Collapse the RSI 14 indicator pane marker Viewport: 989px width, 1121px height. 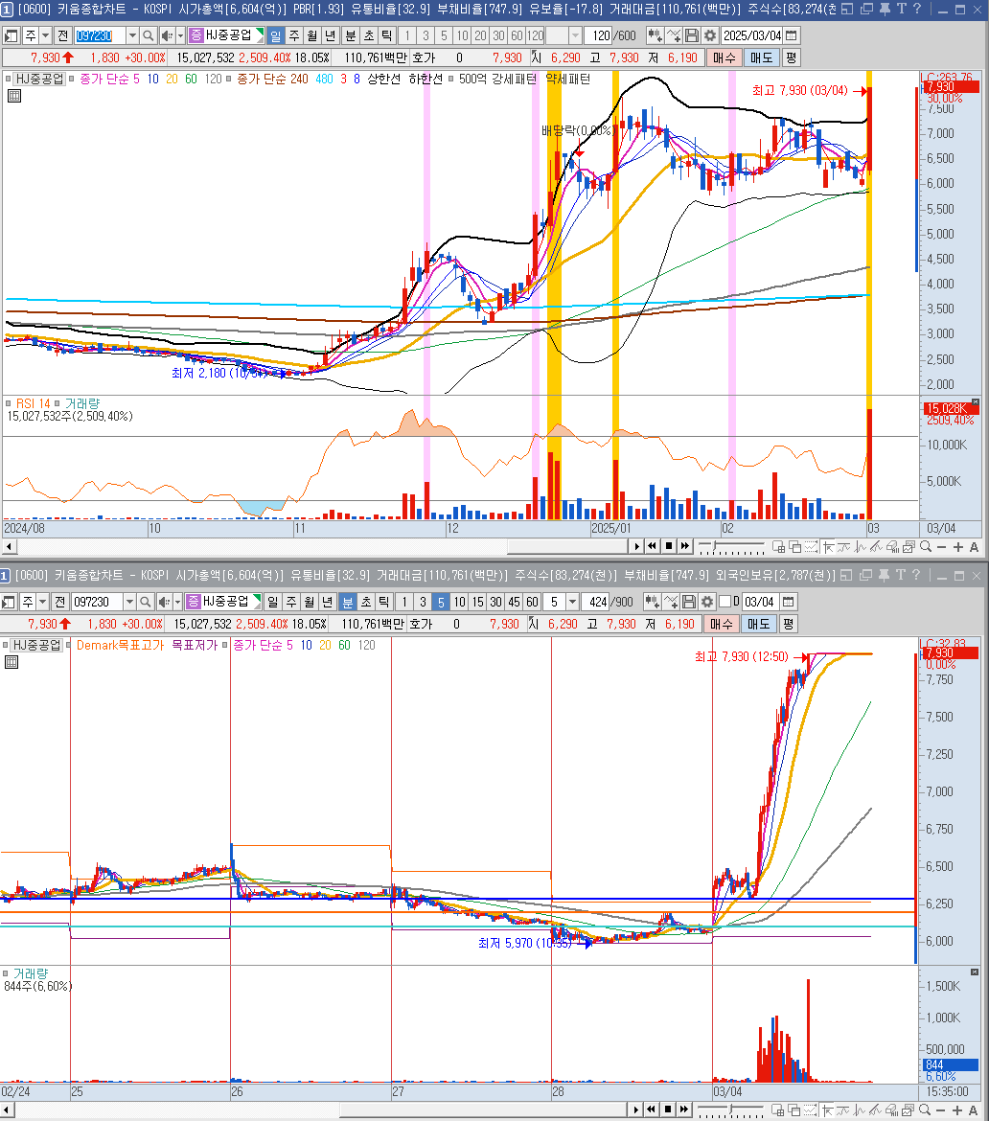point(8,403)
